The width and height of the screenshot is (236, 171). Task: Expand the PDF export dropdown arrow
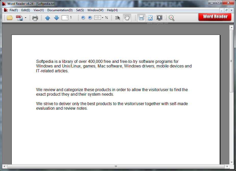pos(25,18)
